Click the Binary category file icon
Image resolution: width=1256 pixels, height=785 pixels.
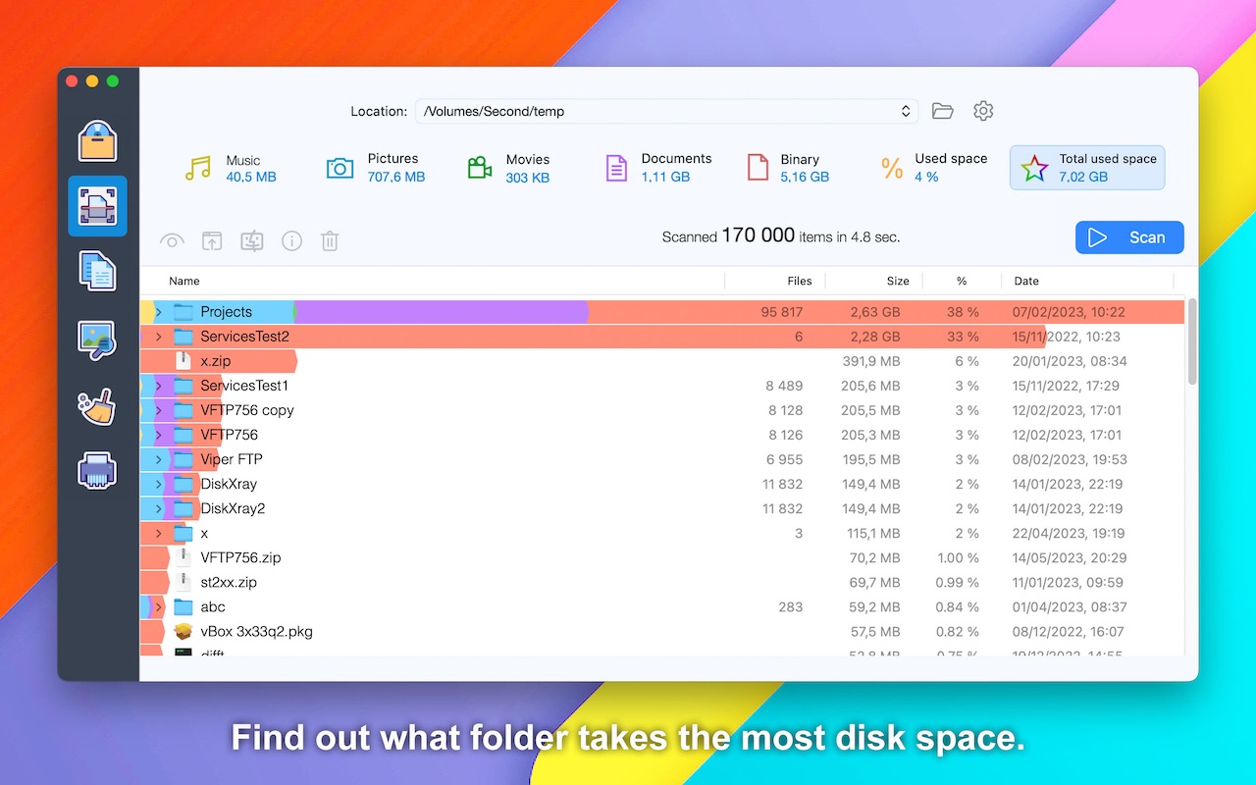(758, 168)
